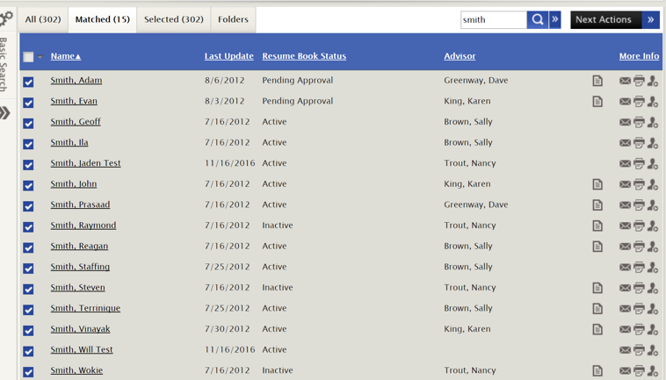Open Smith, Terrinique student record
Image resolution: width=666 pixels, height=380 pixels.
click(x=85, y=308)
